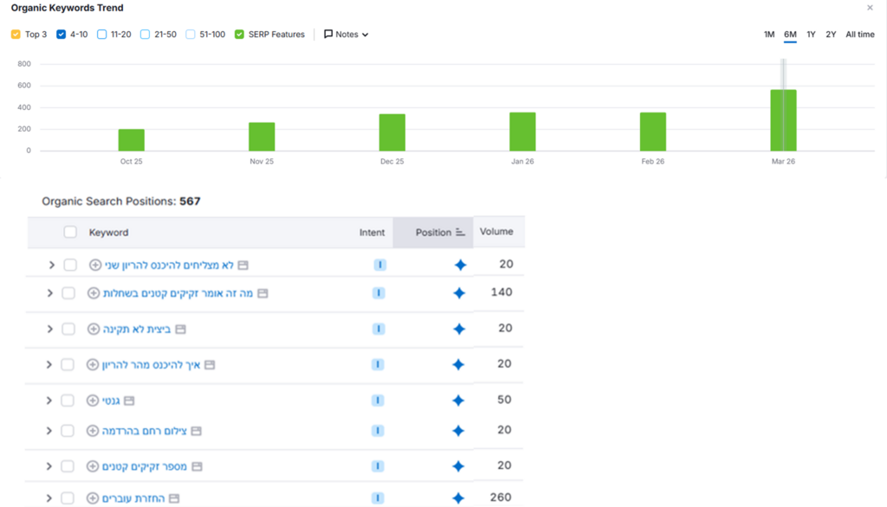Select the All time range tab
The height and width of the screenshot is (507, 887).
tap(859, 35)
